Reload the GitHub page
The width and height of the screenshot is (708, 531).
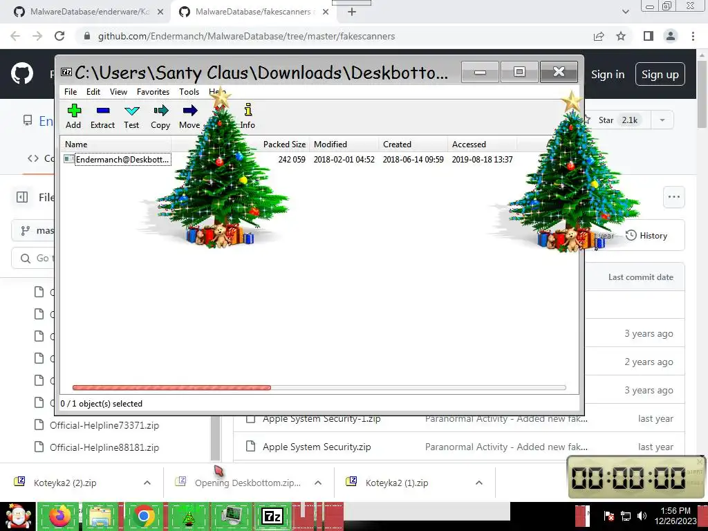point(59,36)
